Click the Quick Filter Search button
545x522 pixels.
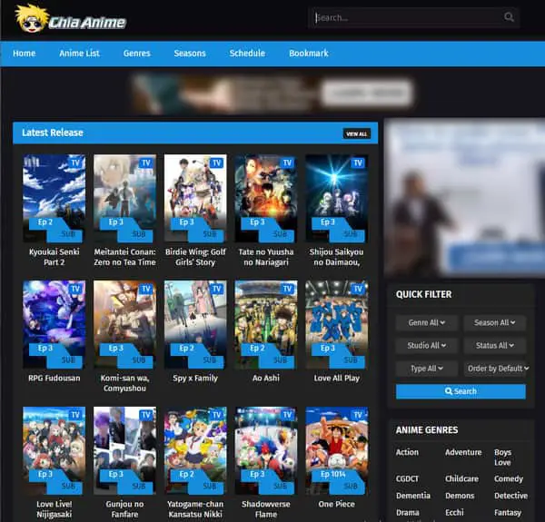[461, 391]
